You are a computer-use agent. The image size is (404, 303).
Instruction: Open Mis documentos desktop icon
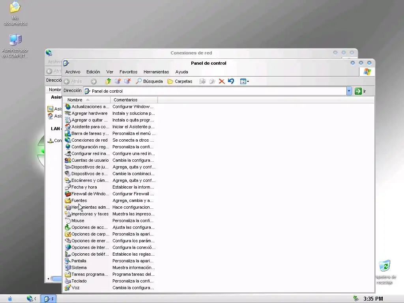(15, 13)
